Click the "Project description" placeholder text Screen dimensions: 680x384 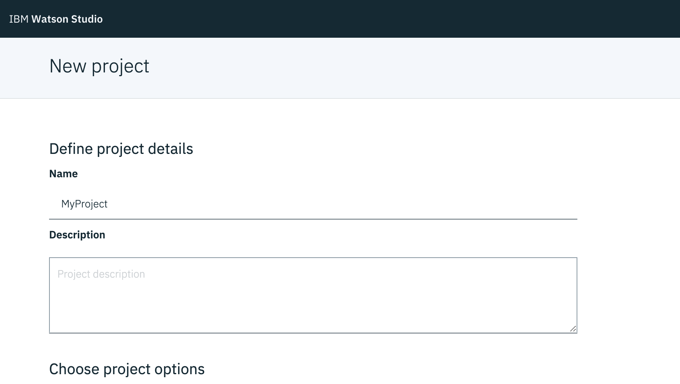101,274
